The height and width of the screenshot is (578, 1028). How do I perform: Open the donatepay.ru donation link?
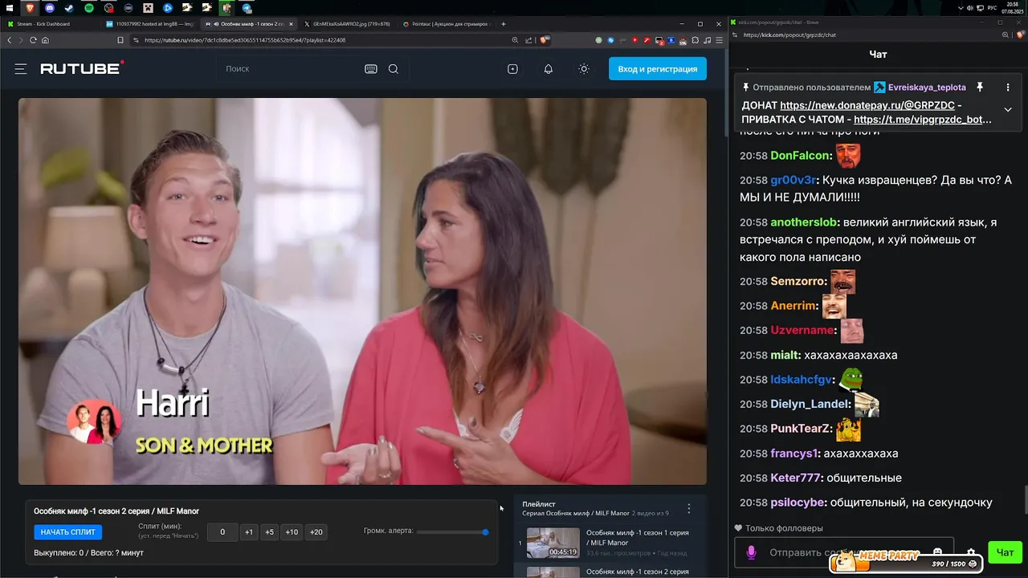[867, 105]
